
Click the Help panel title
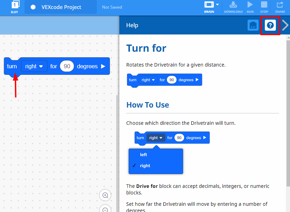[132, 25]
